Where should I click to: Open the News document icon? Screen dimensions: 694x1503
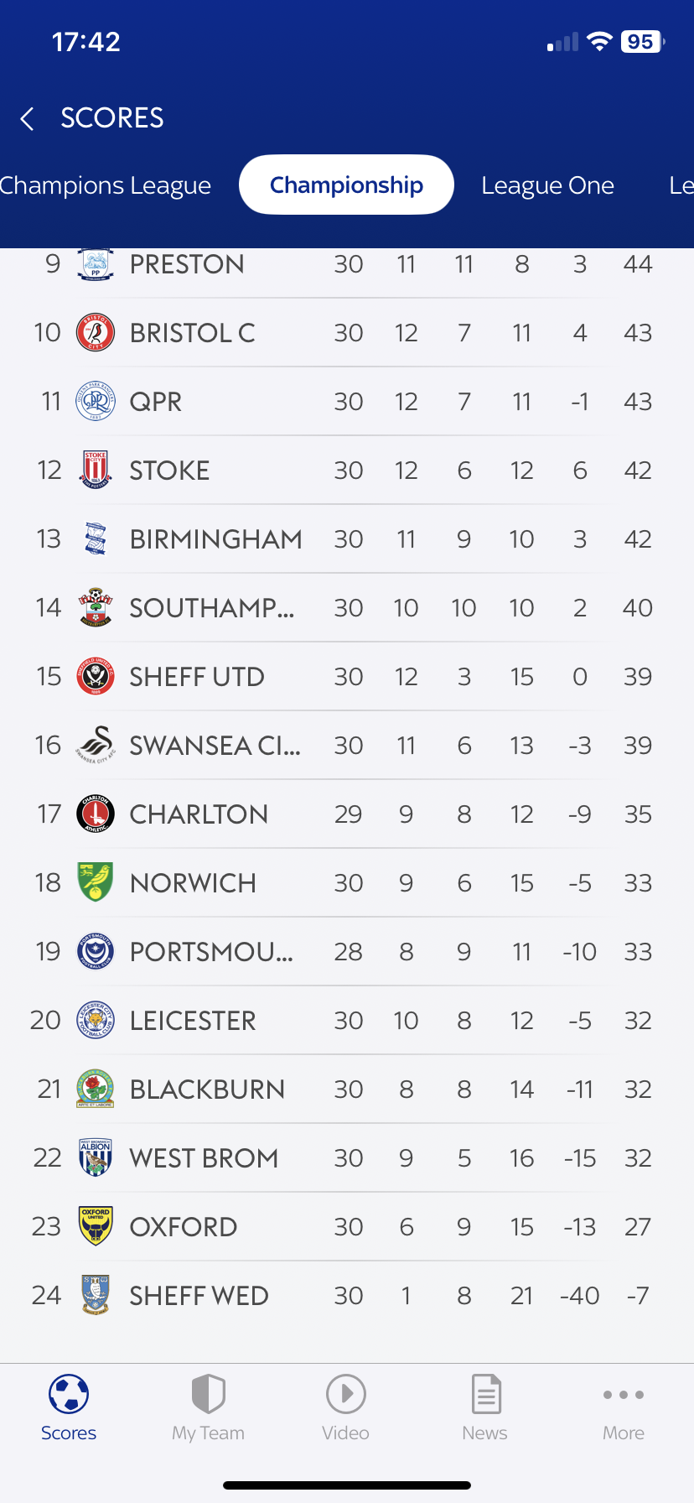click(485, 1395)
